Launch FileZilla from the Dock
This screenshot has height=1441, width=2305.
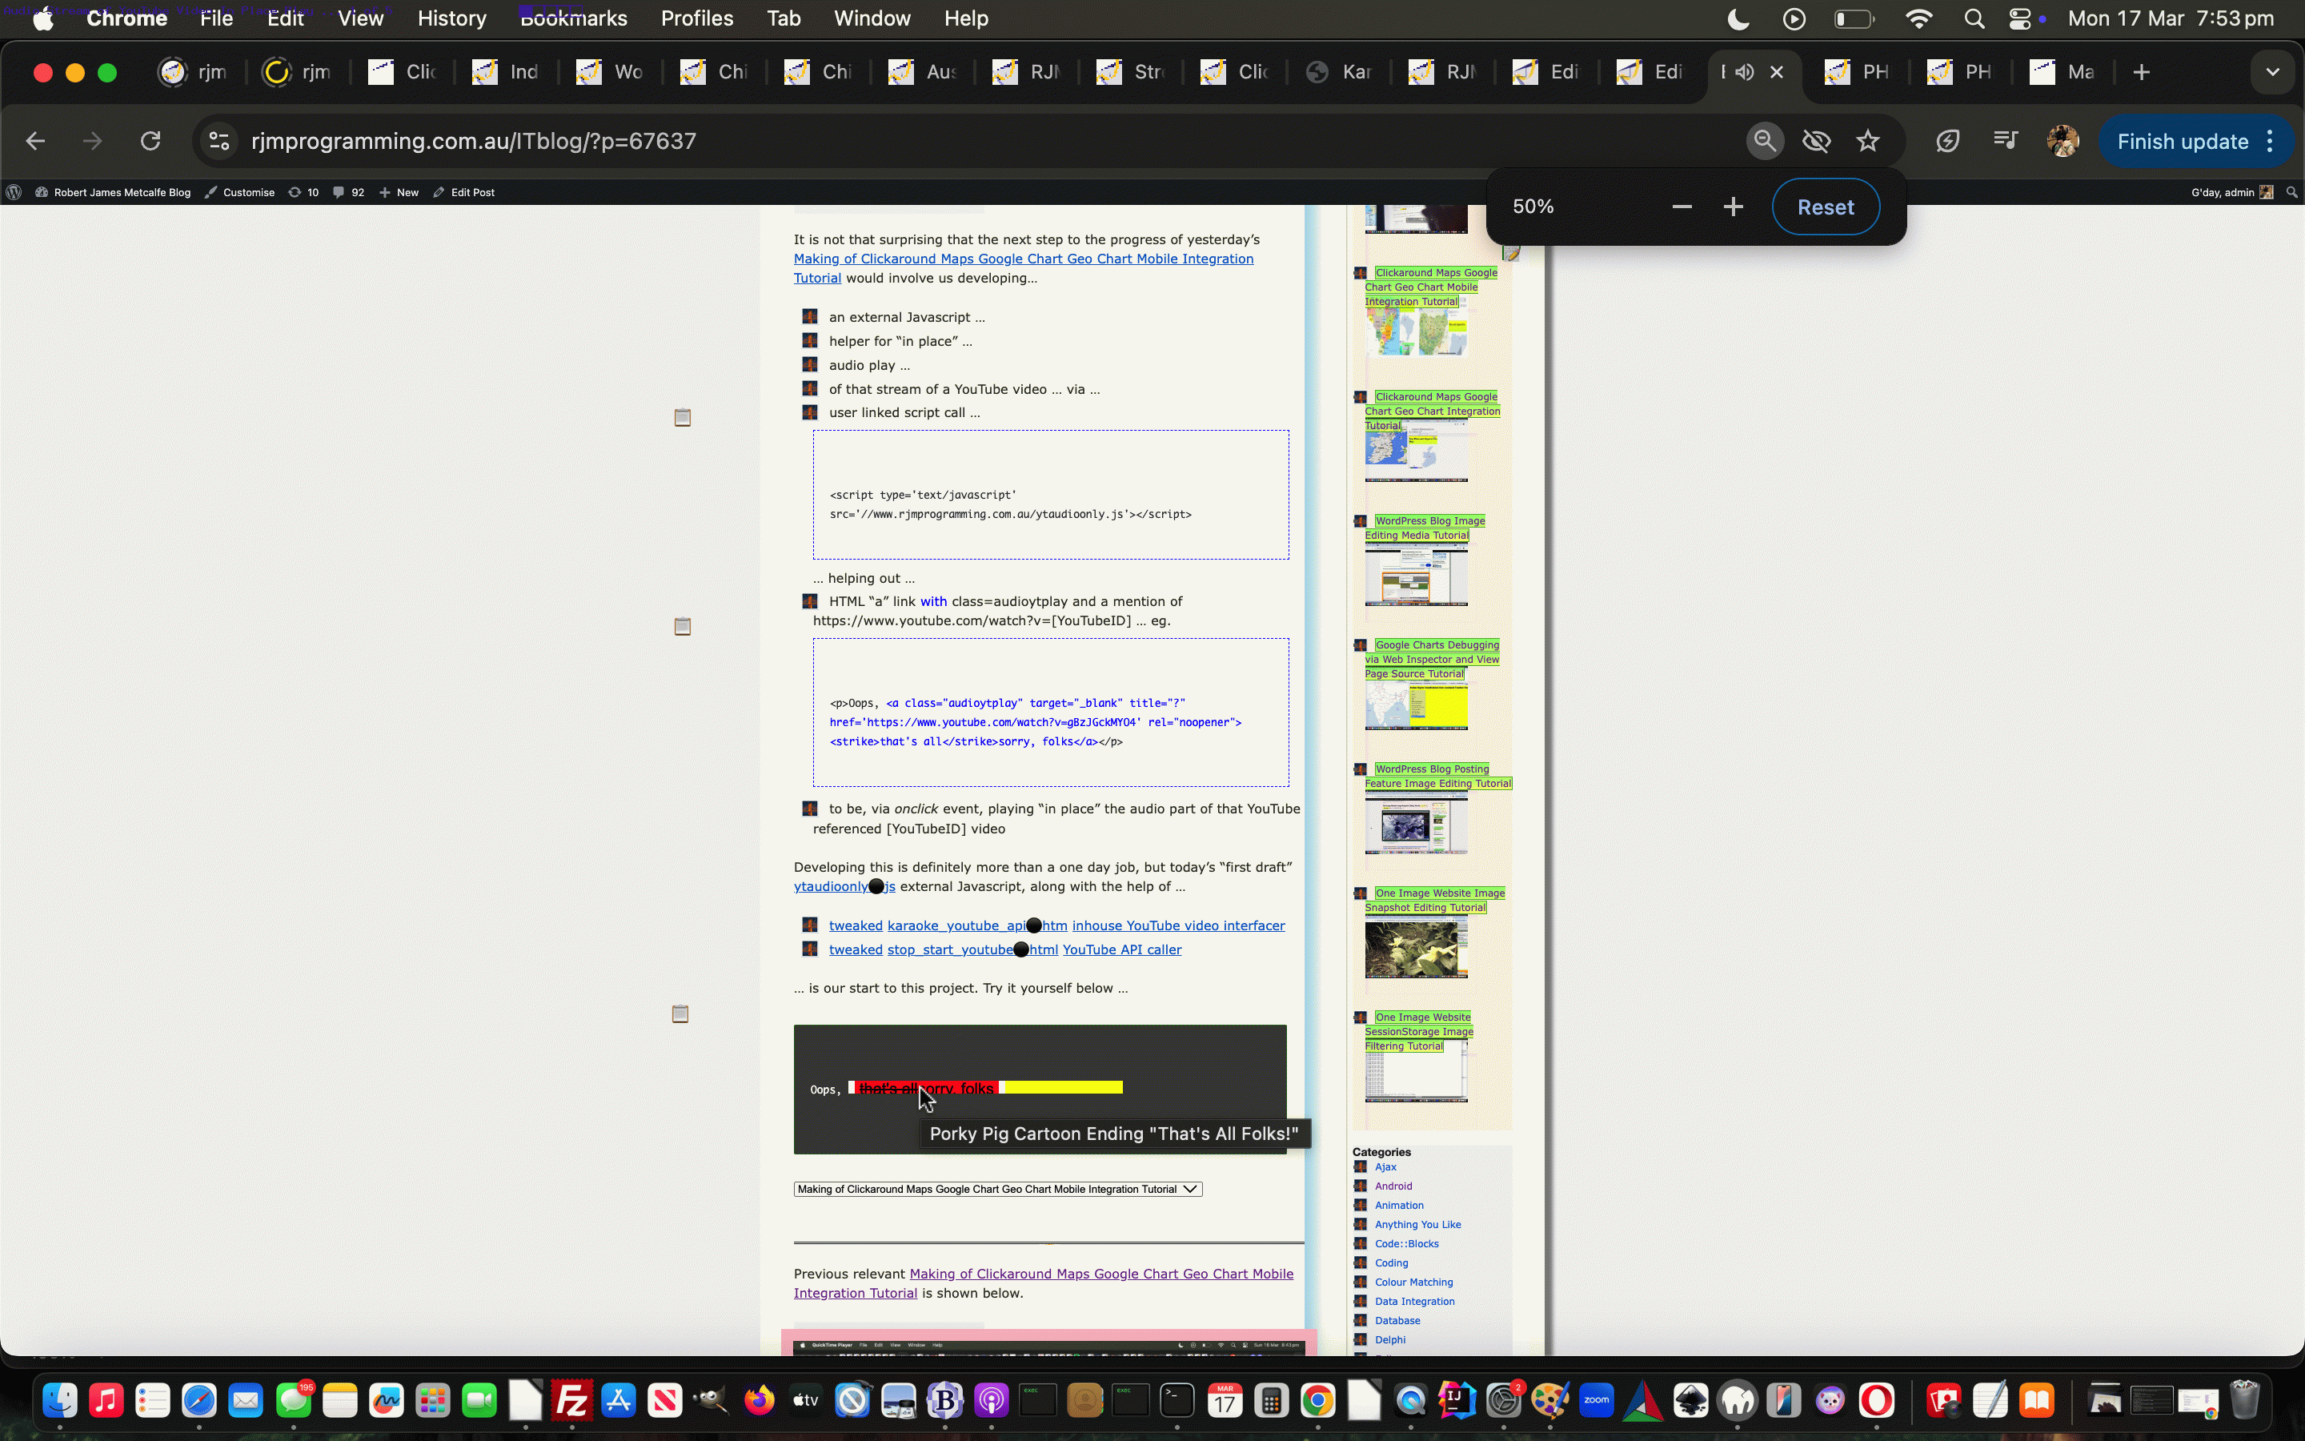pos(571,1400)
